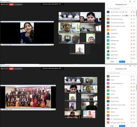Open the on YouTube dropdown beside LIVE
Screen dimensions: 137x127
tap(18, 5)
